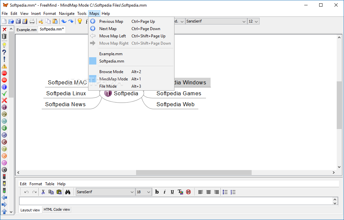Choose Move Map Left menu entry
This screenshot has width=344, height=220.
131,36
